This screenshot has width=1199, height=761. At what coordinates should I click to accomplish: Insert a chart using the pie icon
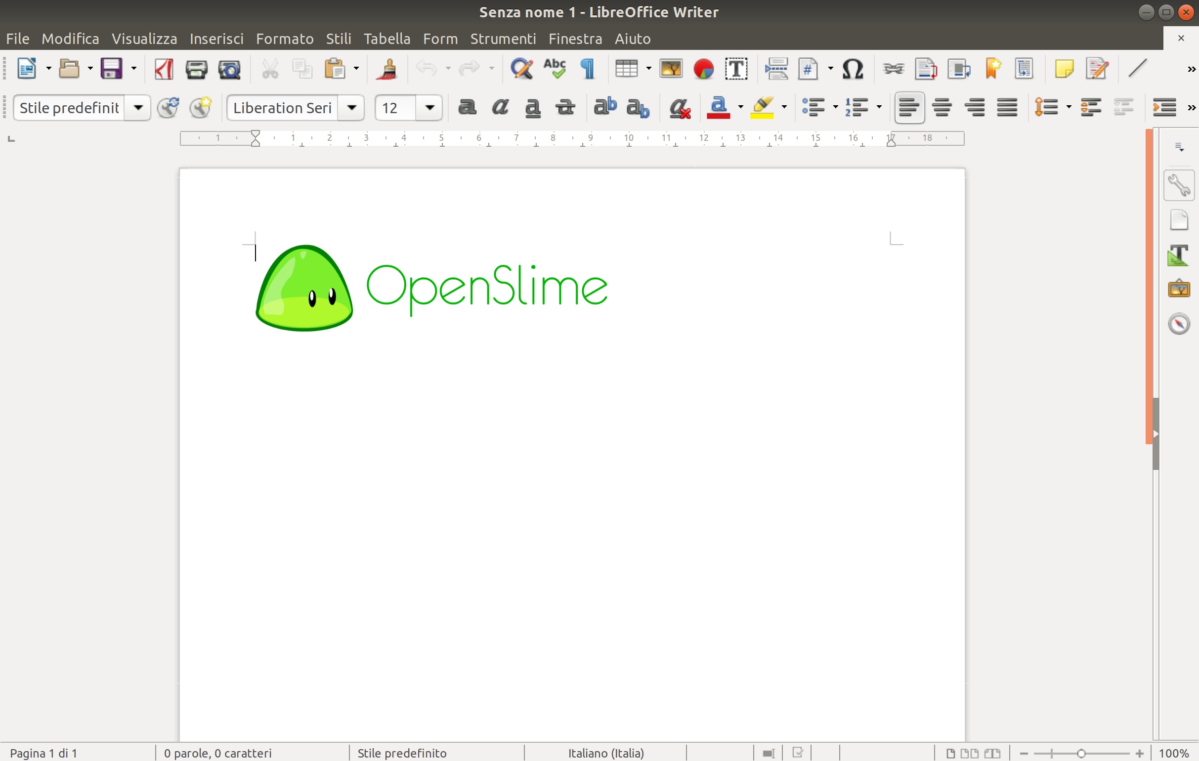pyautogui.click(x=704, y=69)
